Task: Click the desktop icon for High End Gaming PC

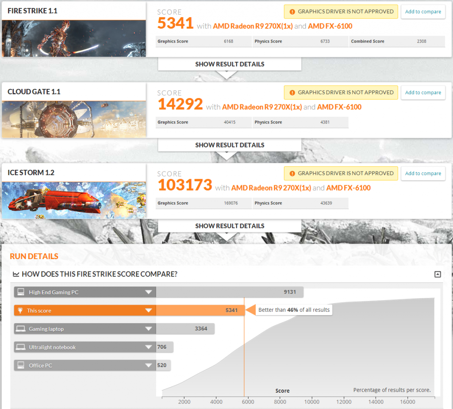Action: point(21,292)
